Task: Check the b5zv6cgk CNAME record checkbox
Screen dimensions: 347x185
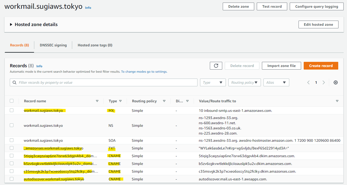Action: pos(12,163)
